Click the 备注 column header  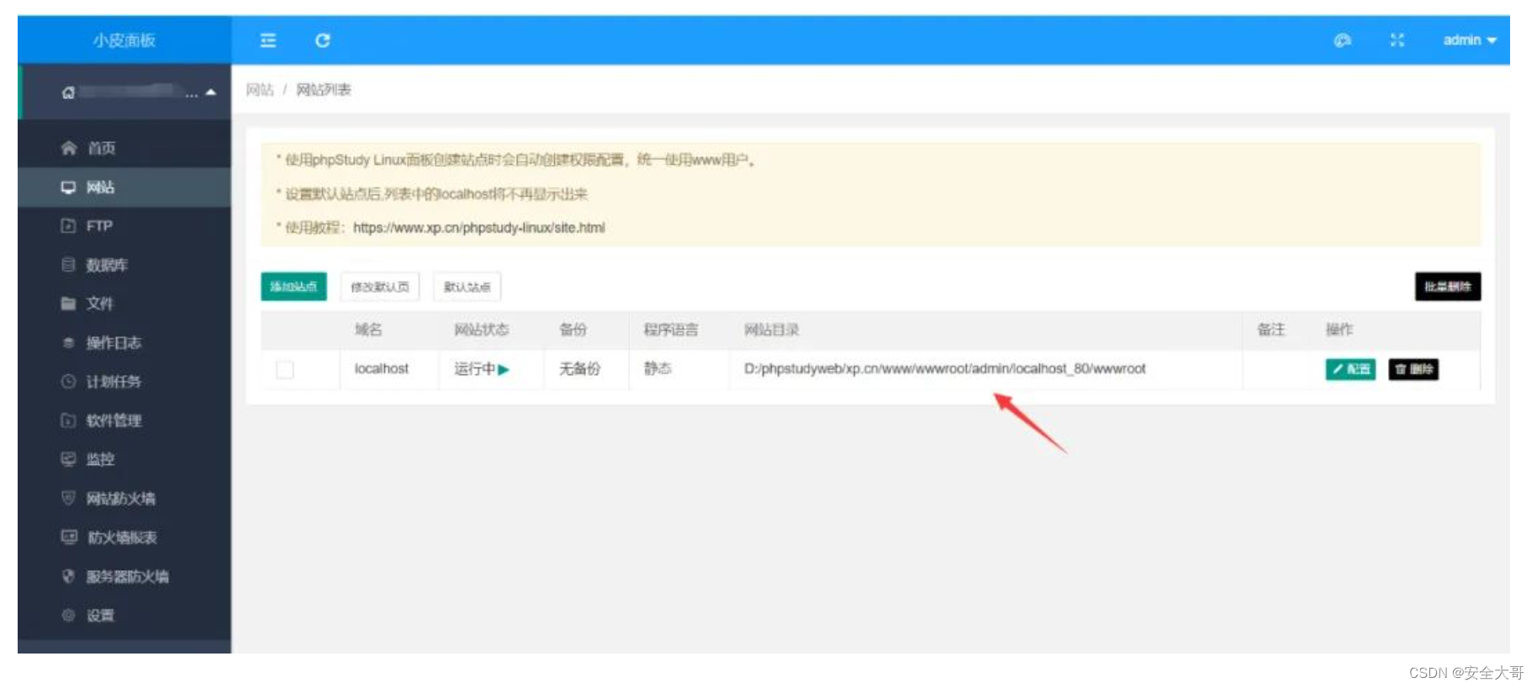coord(1271,330)
